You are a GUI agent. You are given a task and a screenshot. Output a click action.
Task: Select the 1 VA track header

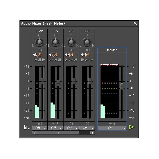click(x=40, y=31)
